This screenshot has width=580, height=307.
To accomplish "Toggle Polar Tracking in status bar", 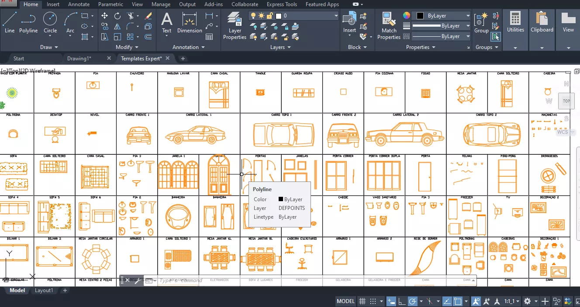I will coord(413,301).
